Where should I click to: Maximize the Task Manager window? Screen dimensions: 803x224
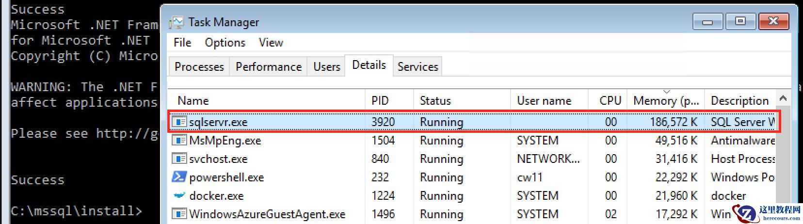[x=740, y=21]
